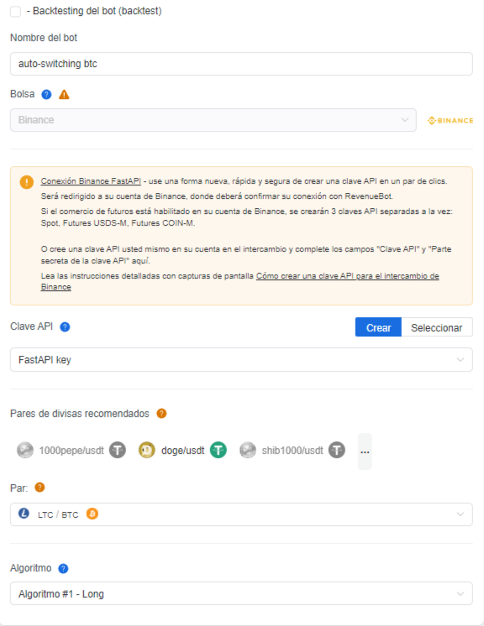Select the Crear tab for API key

tap(378, 327)
